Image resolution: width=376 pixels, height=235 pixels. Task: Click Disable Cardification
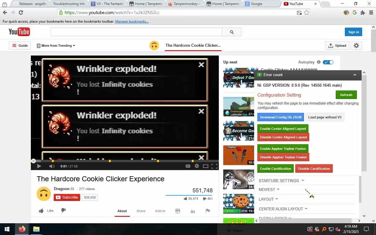pyautogui.click(x=314, y=169)
